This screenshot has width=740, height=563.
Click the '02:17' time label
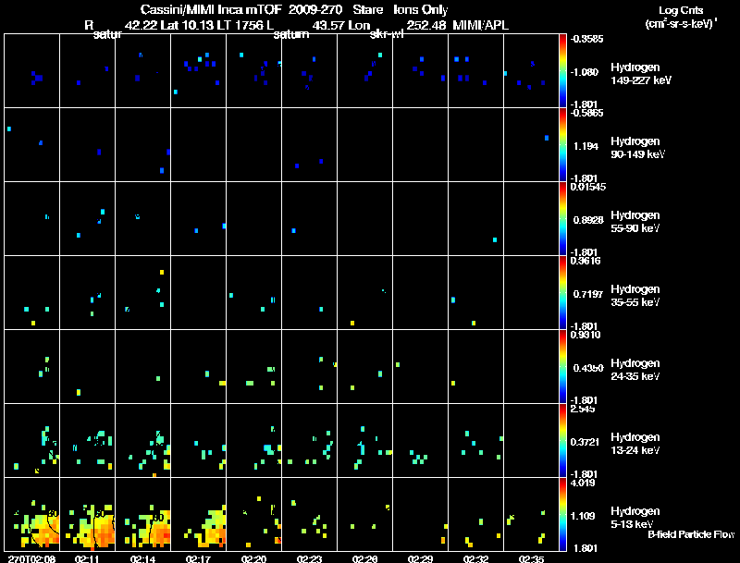[198, 558]
